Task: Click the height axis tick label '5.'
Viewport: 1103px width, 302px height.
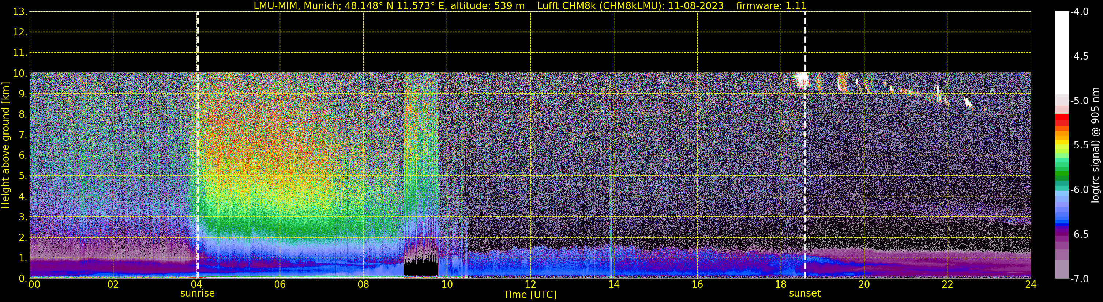Action: [23, 176]
